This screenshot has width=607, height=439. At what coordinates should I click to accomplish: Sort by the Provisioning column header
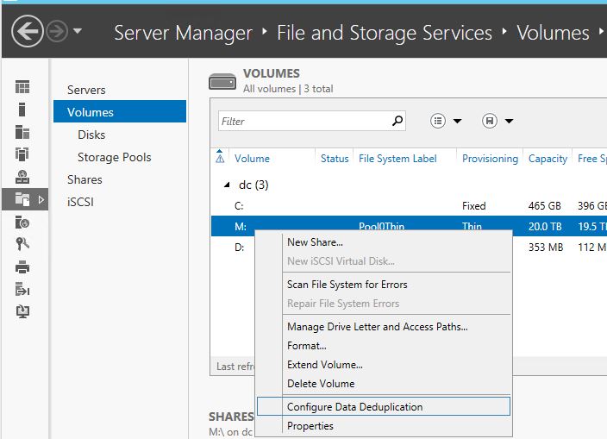pyautogui.click(x=490, y=159)
